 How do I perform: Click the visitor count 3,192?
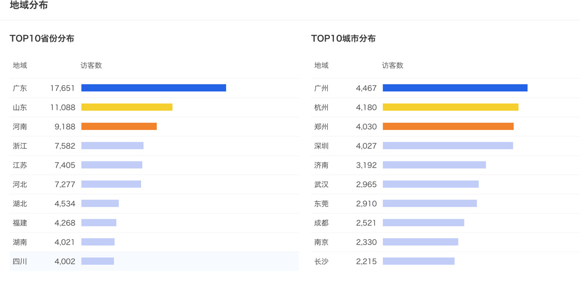pos(367,165)
